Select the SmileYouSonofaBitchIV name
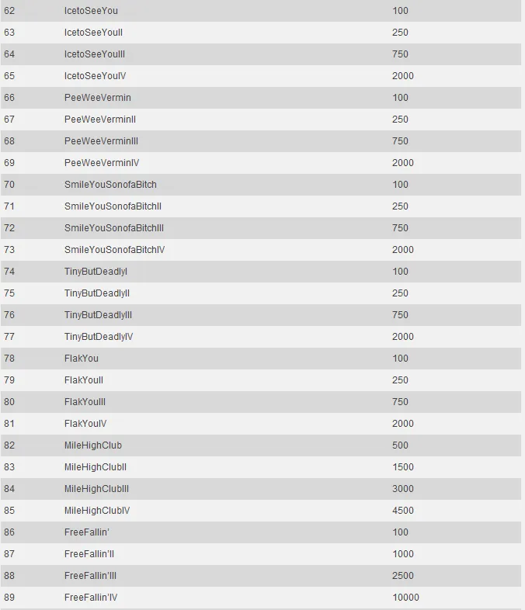This screenshot has height=610, width=525. [x=114, y=250]
